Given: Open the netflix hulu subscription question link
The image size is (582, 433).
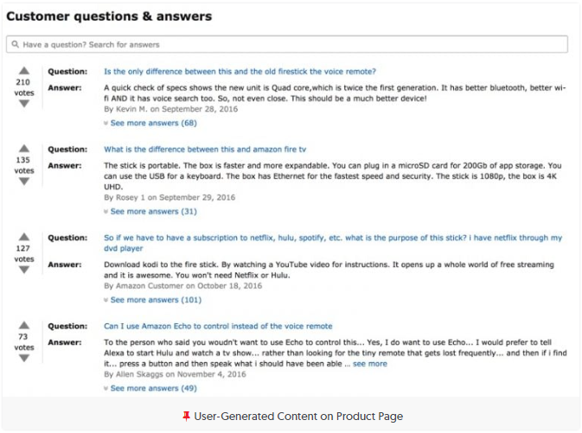Looking at the screenshot, I should pyautogui.click(x=333, y=238).
